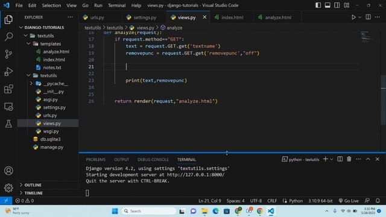Screen dimensions: 386x217
Task: Close the terminal panel
Action: tap(378, 159)
